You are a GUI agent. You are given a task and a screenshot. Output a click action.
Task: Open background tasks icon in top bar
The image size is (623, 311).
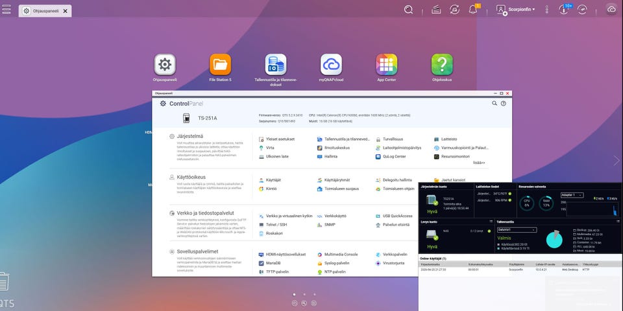coord(436,10)
